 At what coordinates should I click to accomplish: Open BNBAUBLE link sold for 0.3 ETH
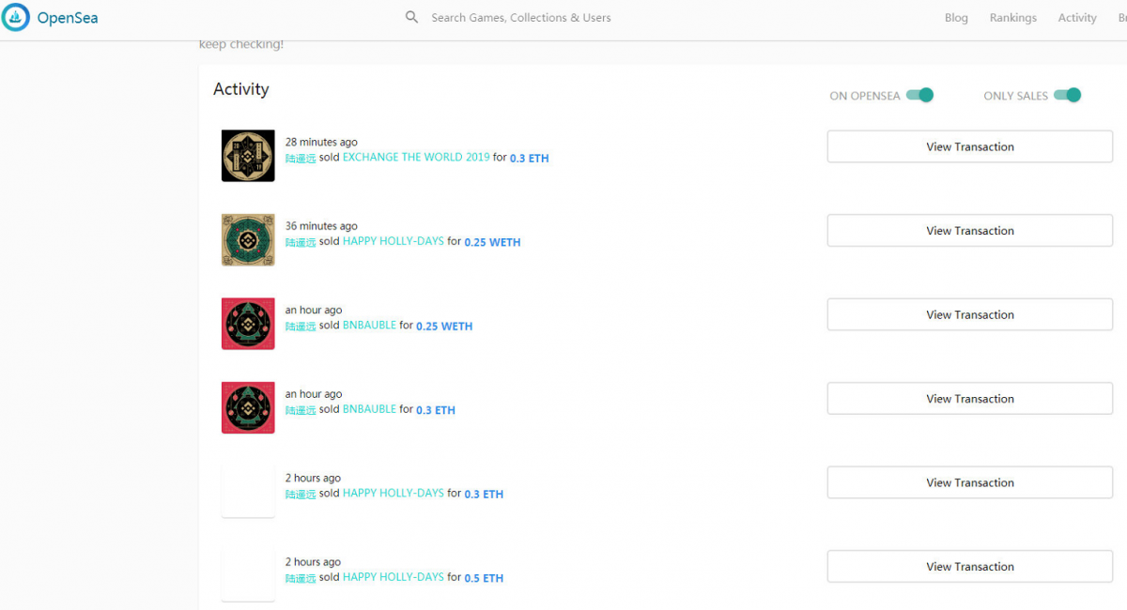point(369,409)
